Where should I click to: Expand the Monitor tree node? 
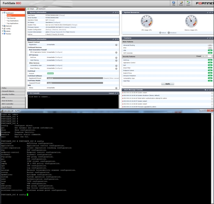2,34
